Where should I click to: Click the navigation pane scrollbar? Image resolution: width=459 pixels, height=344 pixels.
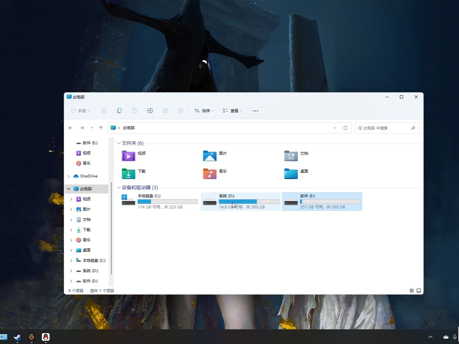pyautogui.click(x=111, y=228)
